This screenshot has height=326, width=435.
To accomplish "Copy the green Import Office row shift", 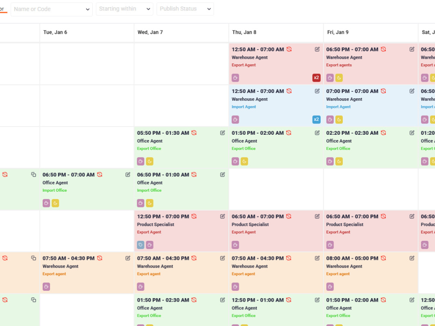I will [x=33, y=175].
